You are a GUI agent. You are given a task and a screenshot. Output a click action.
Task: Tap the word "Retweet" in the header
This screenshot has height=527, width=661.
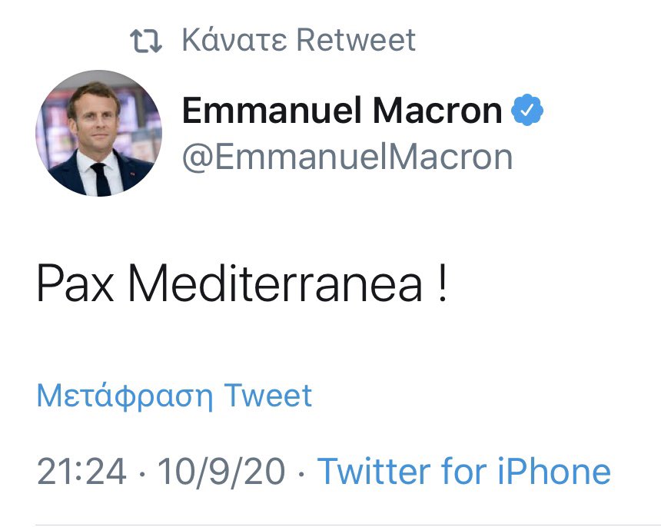pos(356,40)
